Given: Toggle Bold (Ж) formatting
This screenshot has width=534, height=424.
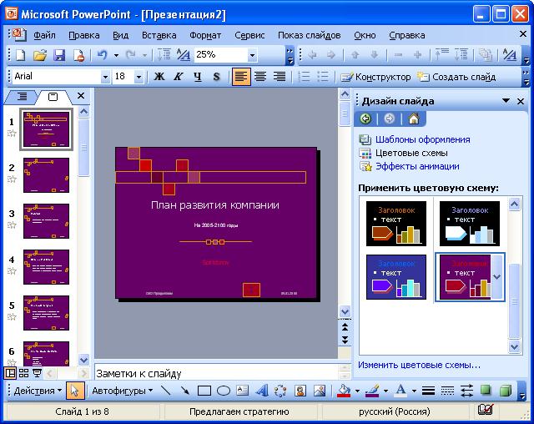Looking at the screenshot, I should tap(159, 77).
